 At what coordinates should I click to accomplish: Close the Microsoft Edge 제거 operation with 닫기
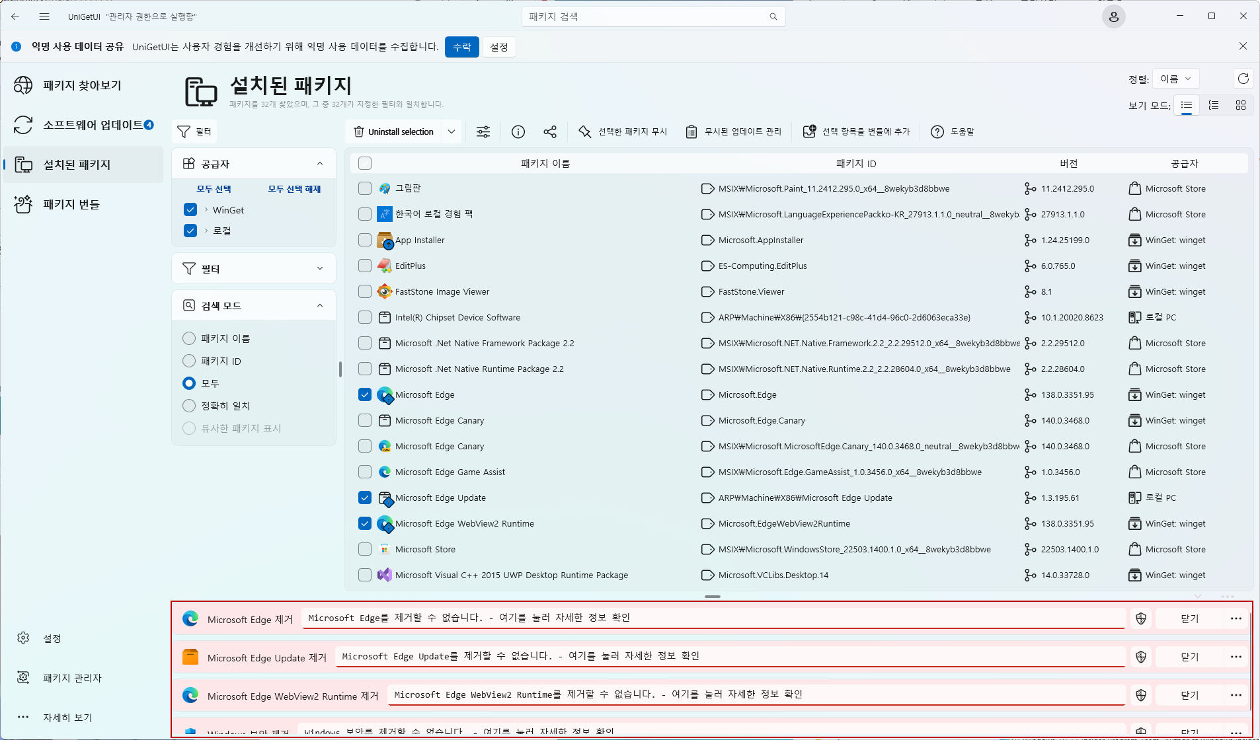click(x=1189, y=618)
